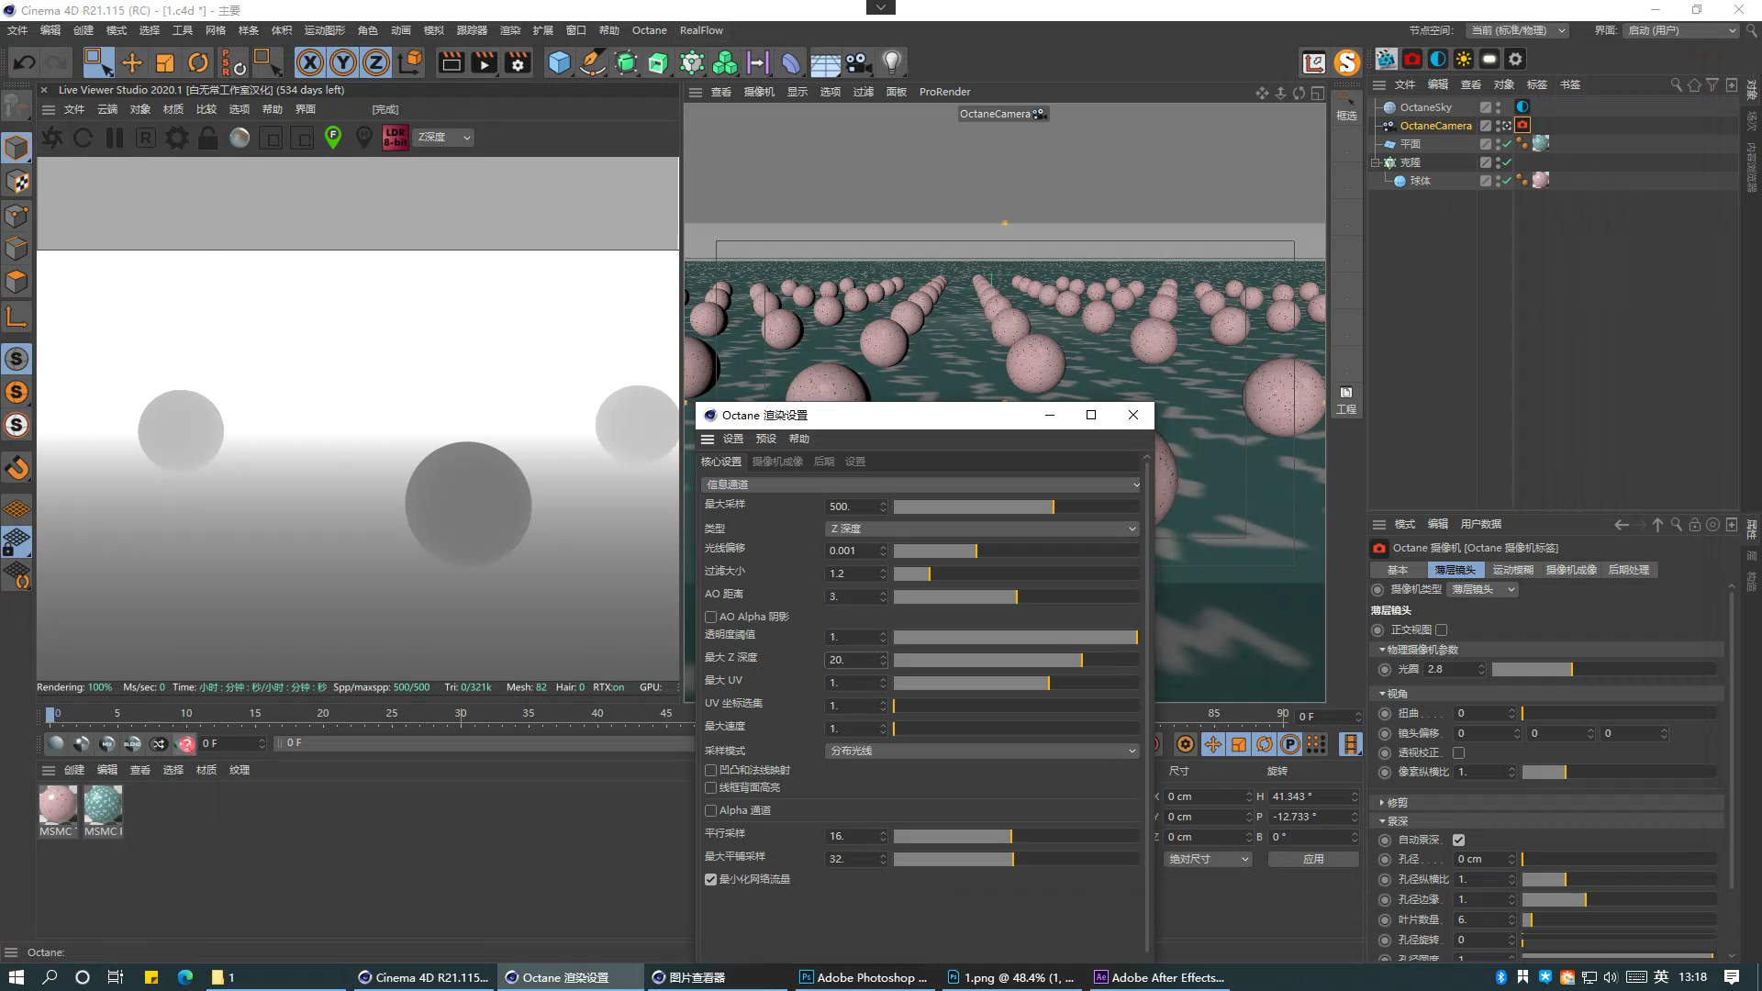Toggle Y axis lock icon
1762x991 pixels.
point(343,62)
